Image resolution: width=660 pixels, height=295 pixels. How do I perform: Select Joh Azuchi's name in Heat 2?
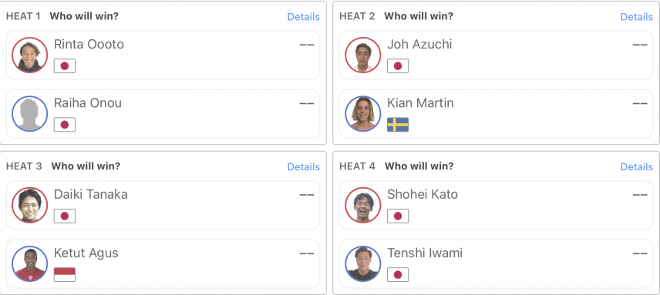[419, 45]
